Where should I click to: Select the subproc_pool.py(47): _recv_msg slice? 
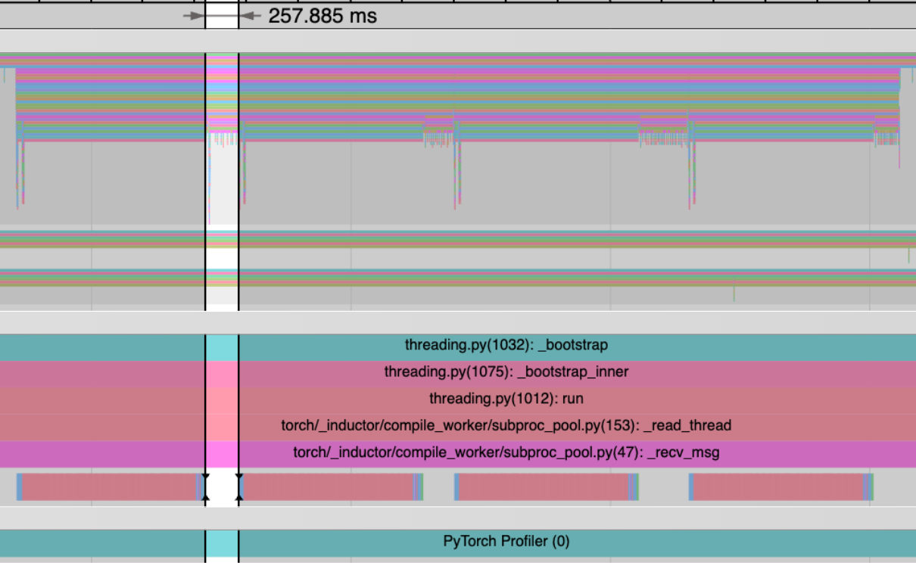pyautogui.click(x=506, y=453)
